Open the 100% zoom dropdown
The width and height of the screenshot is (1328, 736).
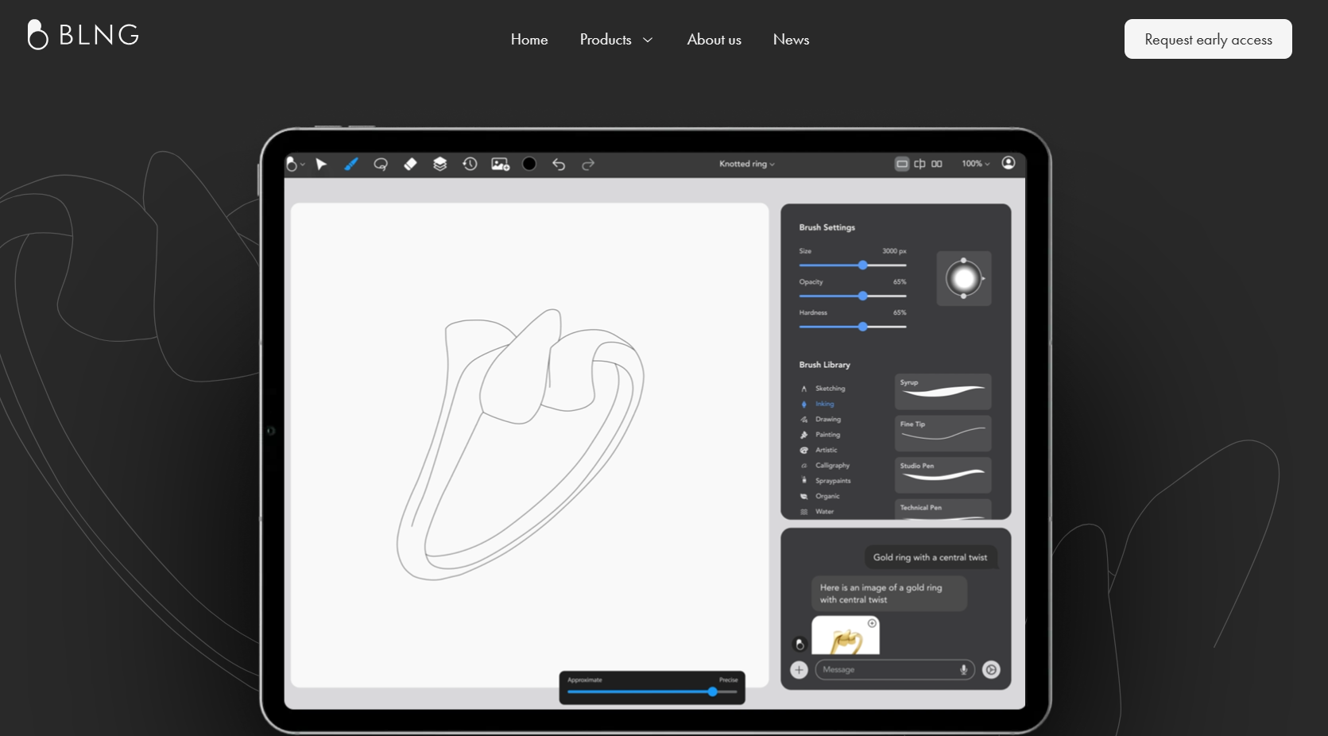[975, 164]
